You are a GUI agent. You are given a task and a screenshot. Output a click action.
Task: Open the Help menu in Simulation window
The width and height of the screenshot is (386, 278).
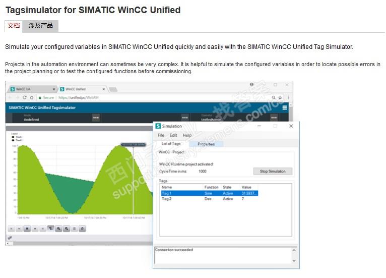point(187,135)
